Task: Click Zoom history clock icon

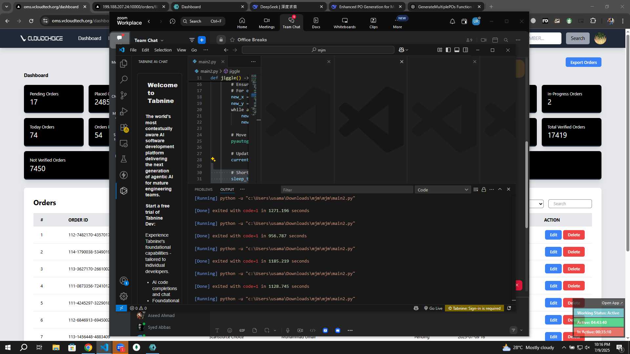Action: coord(173,21)
